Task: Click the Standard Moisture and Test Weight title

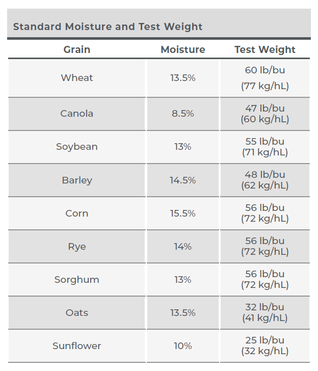Action: (108, 26)
